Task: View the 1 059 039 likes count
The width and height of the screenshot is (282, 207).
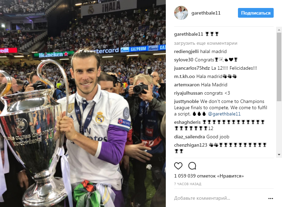Action: (x=209, y=176)
